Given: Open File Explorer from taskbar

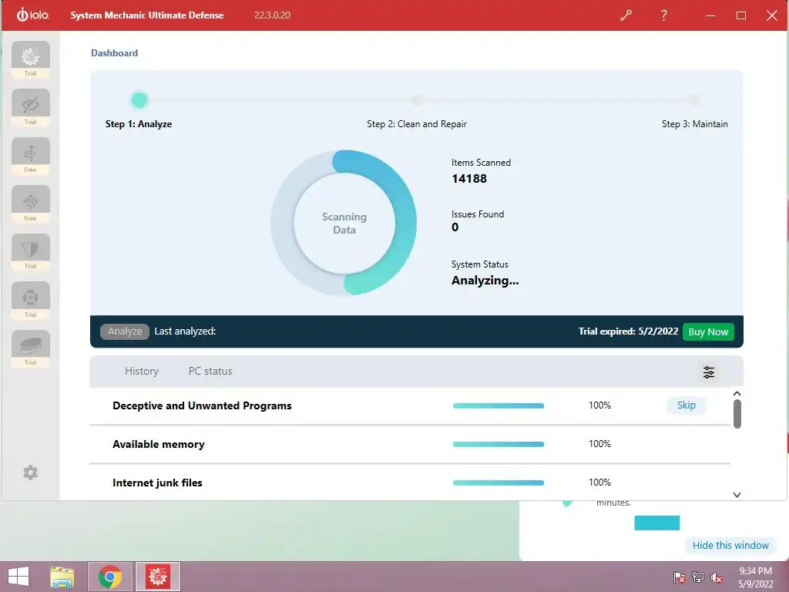Looking at the screenshot, I should pyautogui.click(x=62, y=577).
